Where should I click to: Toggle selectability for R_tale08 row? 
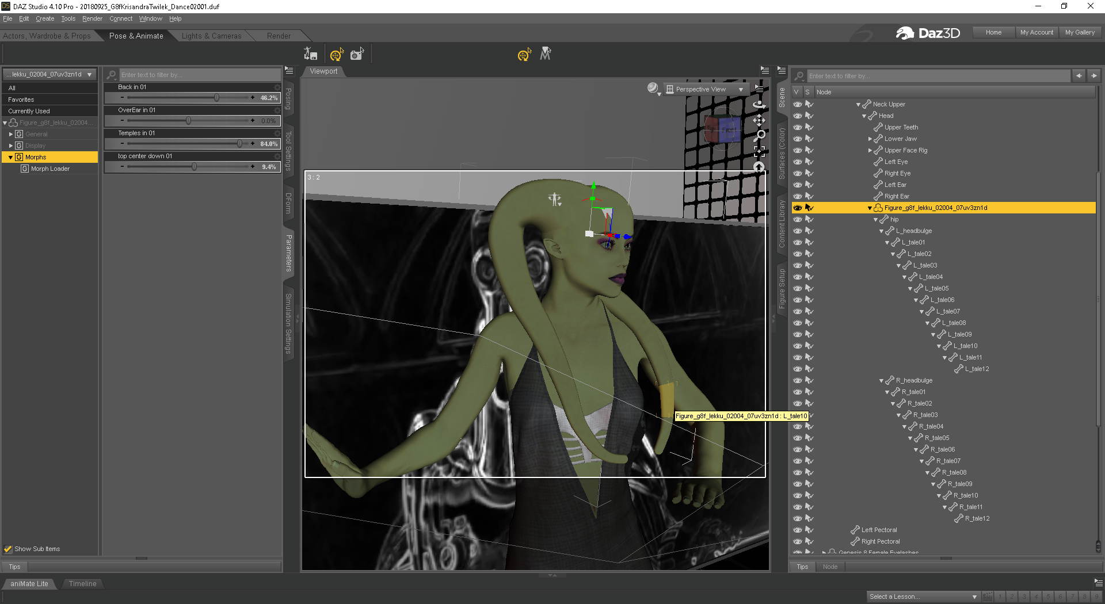click(809, 472)
